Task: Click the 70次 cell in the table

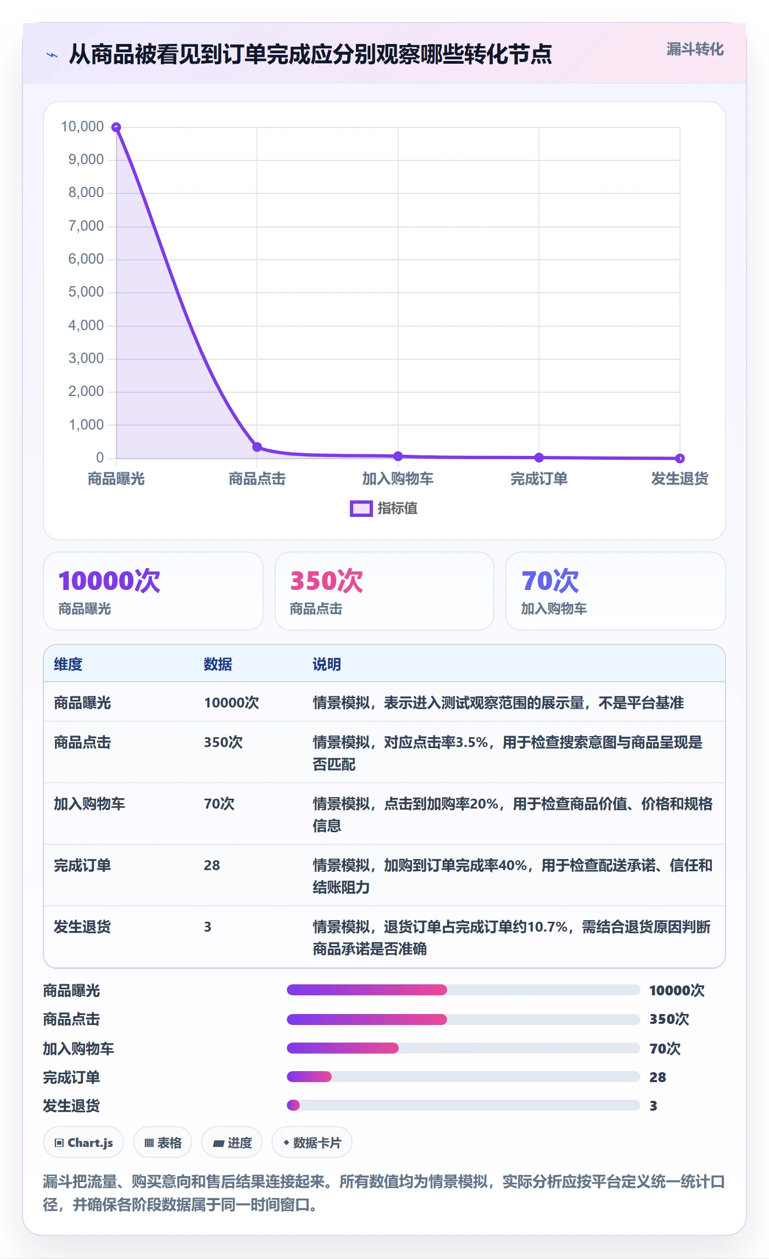Action: pyautogui.click(x=219, y=804)
